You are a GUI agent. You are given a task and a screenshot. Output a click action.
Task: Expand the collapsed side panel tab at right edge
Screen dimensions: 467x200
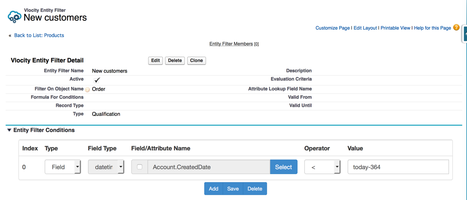point(464,34)
